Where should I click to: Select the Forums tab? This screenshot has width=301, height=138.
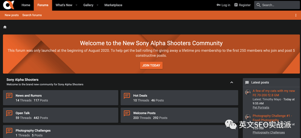point(43,5)
